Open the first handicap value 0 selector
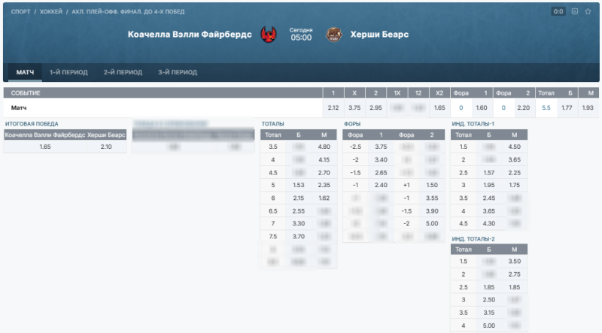 (x=461, y=108)
